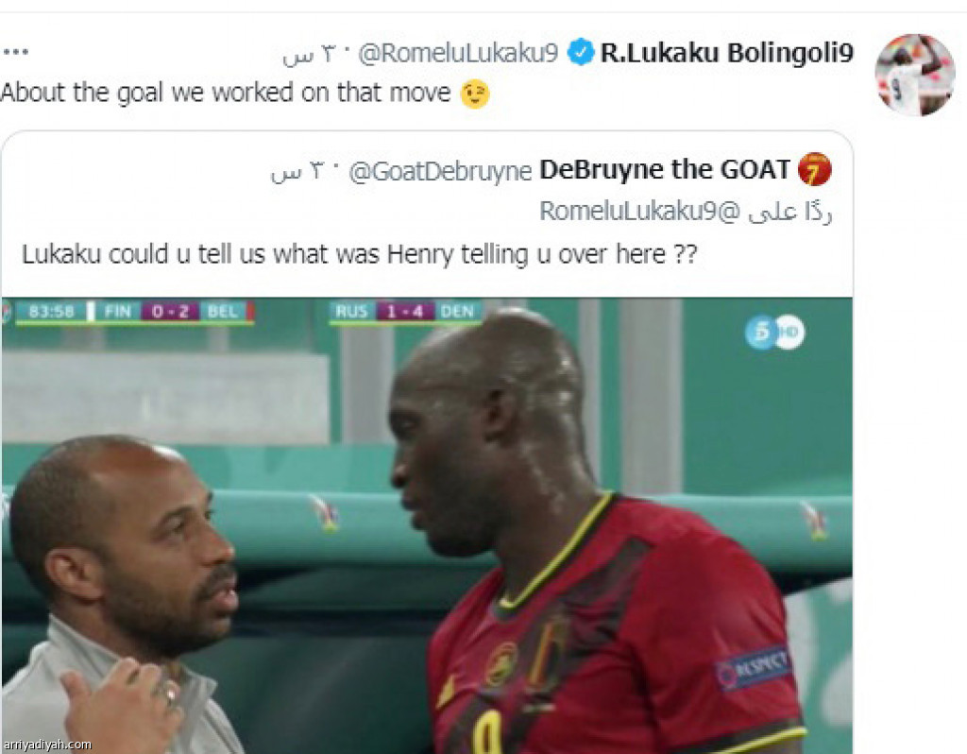Viewport: 967px width, 754px height.
Task: Click the RESPECT badge on the jersey sleeve
Action: tap(754, 667)
